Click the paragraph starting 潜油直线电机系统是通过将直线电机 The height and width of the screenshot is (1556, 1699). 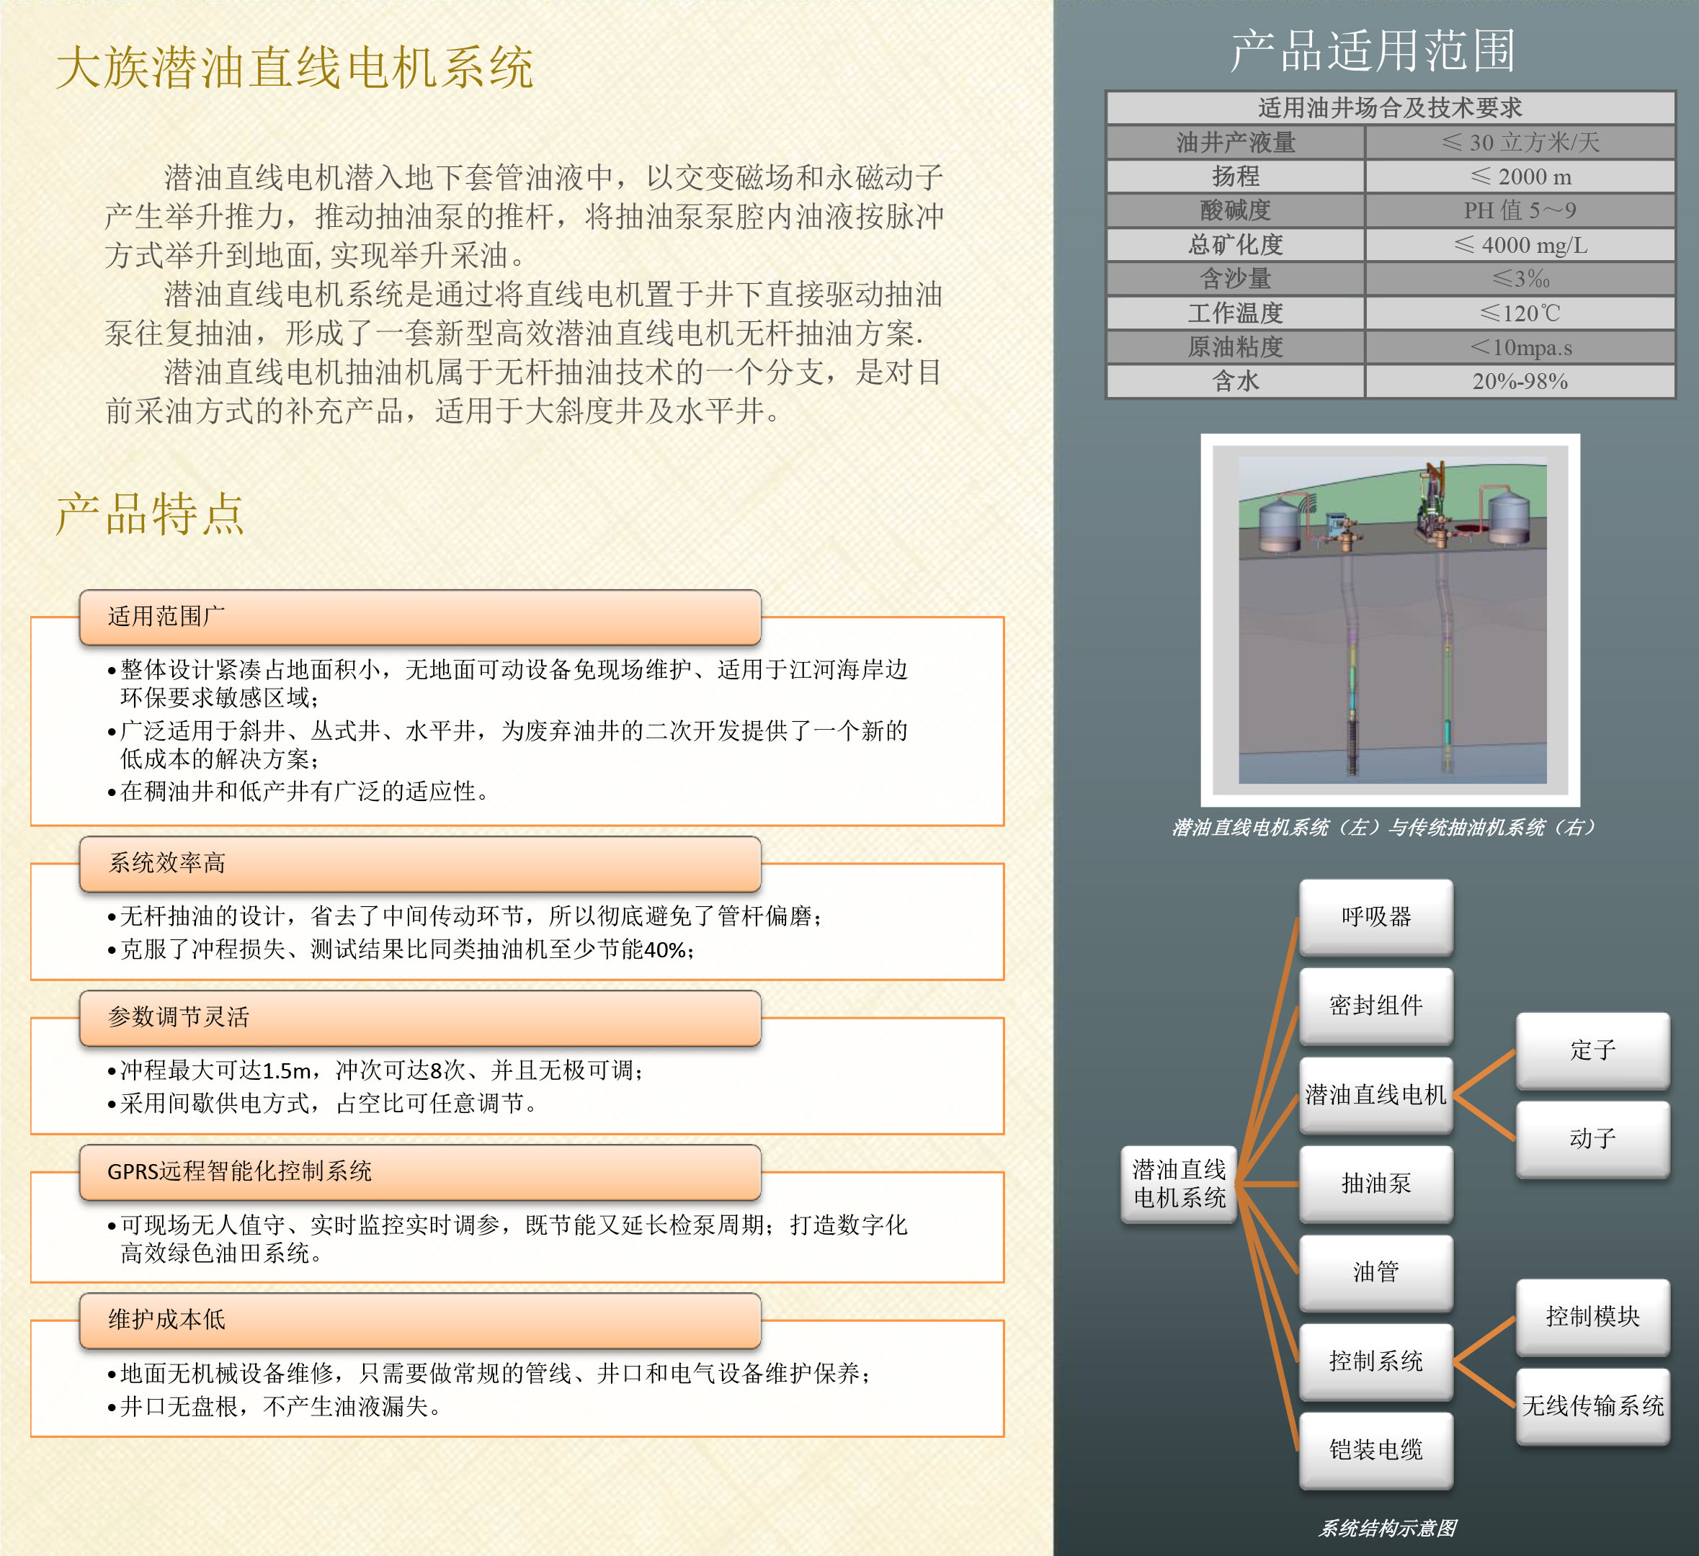click(525, 313)
